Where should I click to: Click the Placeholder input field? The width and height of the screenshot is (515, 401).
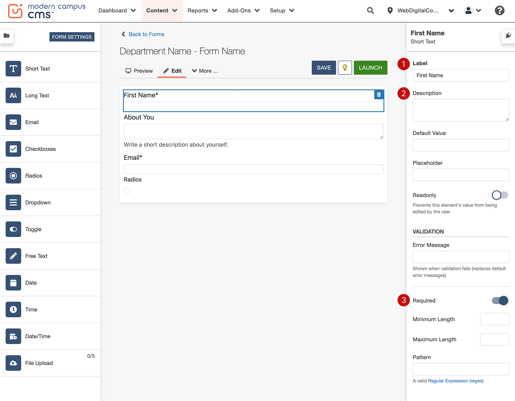tap(460, 175)
